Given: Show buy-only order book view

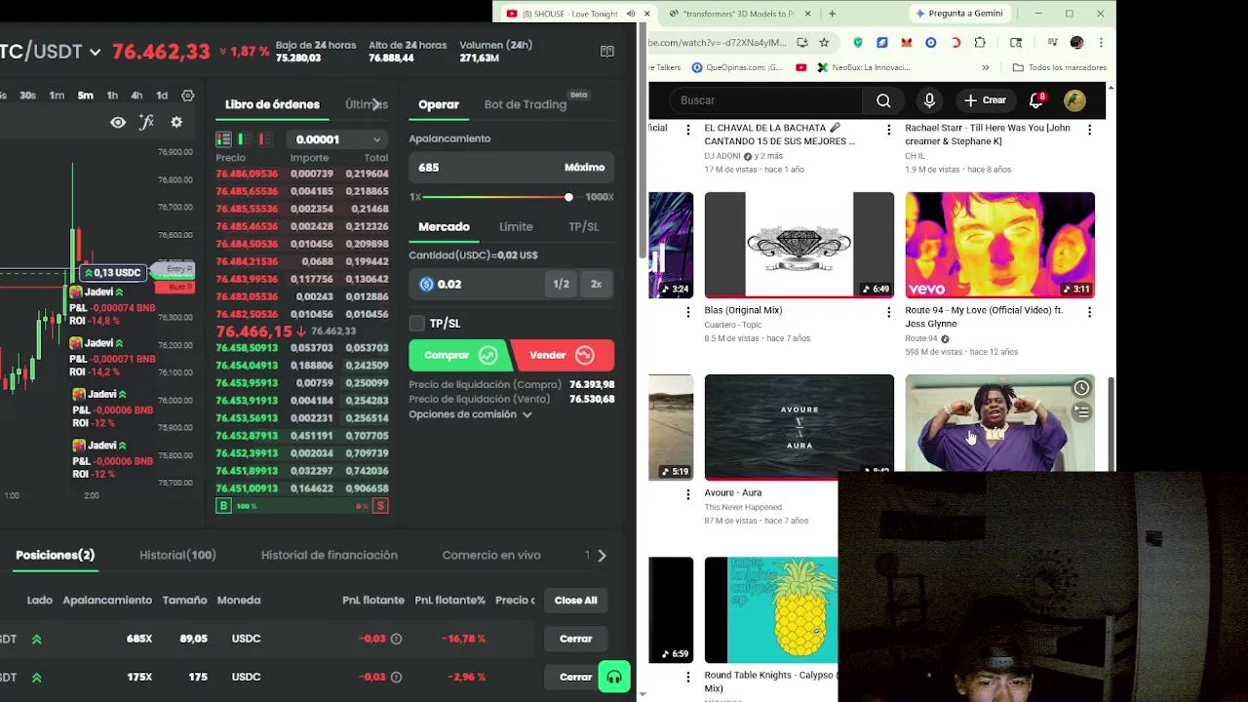Looking at the screenshot, I should [244, 139].
